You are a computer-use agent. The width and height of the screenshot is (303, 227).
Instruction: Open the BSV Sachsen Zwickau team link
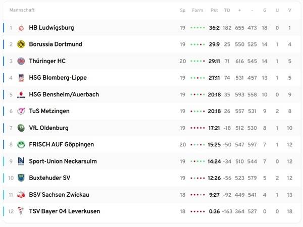(x=60, y=194)
